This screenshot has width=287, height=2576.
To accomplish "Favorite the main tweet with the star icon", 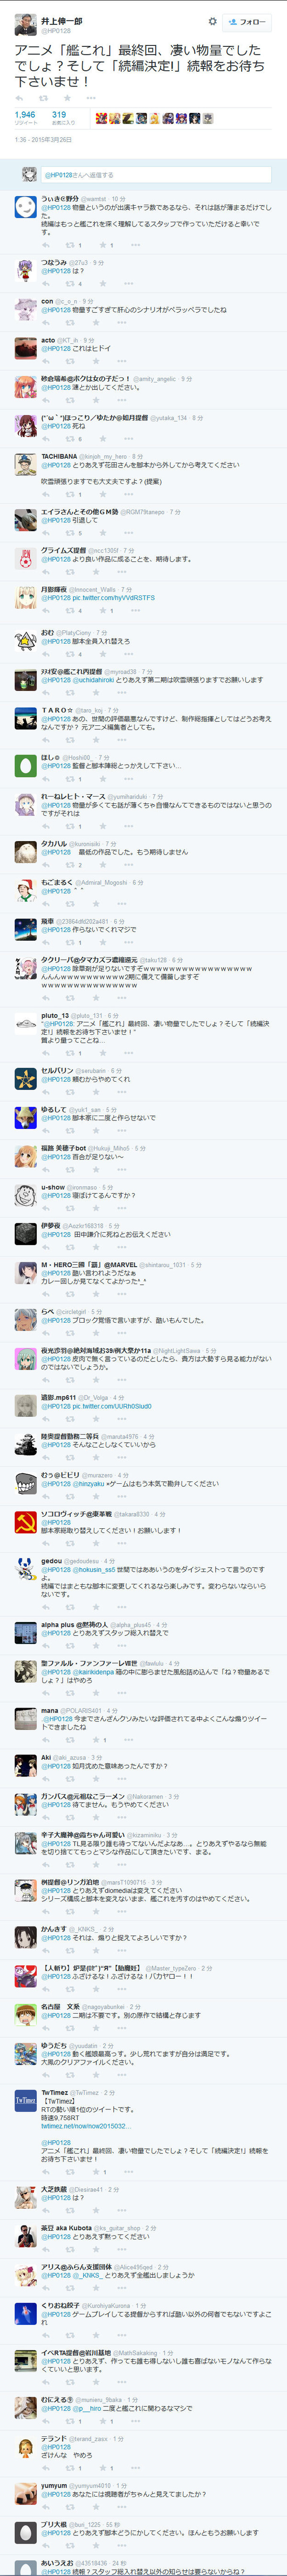I will click(69, 98).
